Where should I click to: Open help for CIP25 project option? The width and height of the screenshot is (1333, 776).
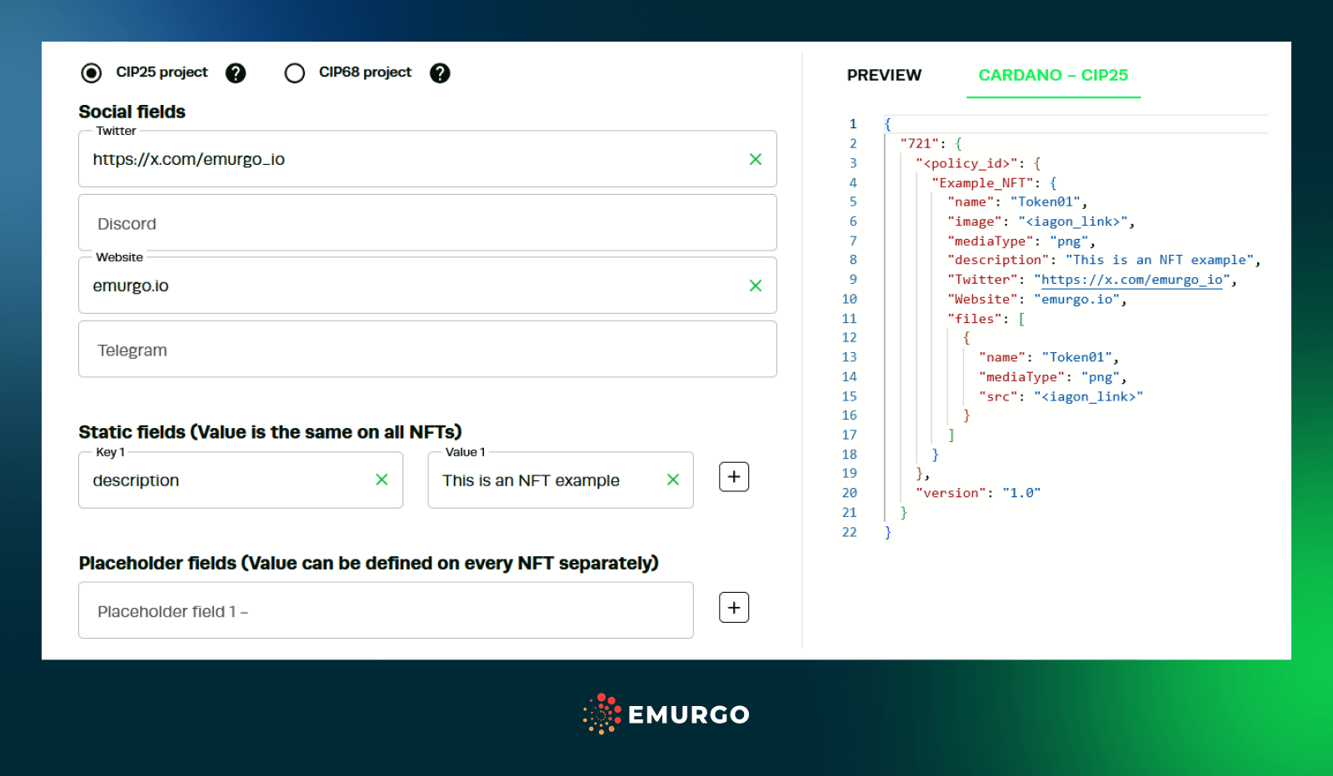[x=236, y=73]
